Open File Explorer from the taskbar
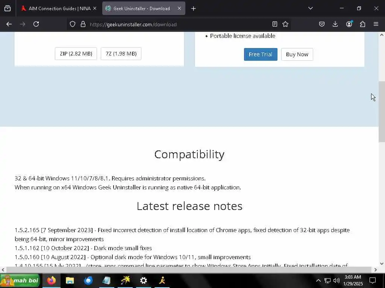Image resolution: width=385 pixels, height=288 pixels. click(x=70, y=280)
